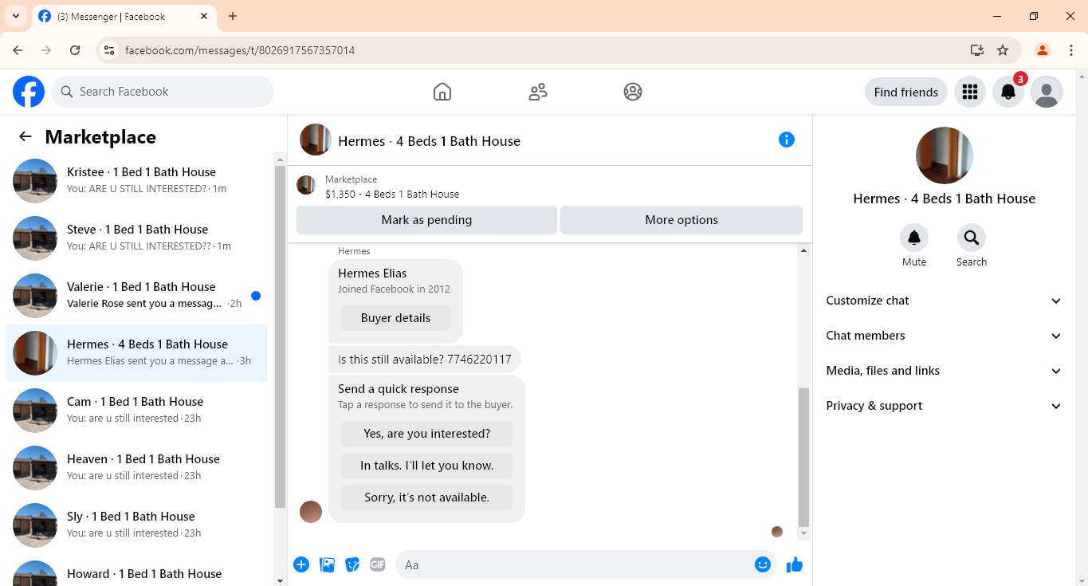Click the install app icon in address bar
1088x586 pixels.
tap(977, 50)
